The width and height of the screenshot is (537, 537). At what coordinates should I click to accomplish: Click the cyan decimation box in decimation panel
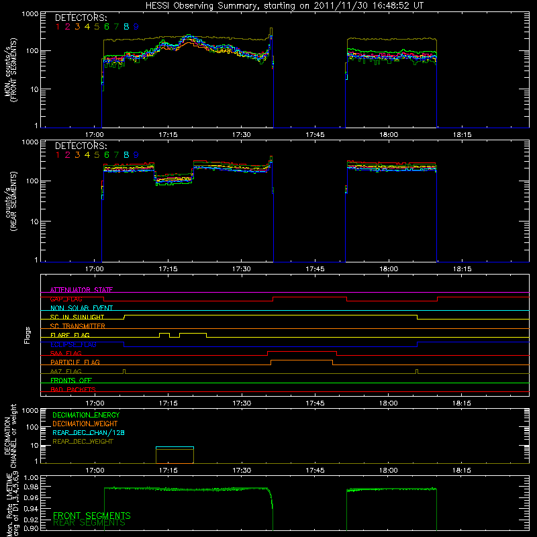pos(175,455)
